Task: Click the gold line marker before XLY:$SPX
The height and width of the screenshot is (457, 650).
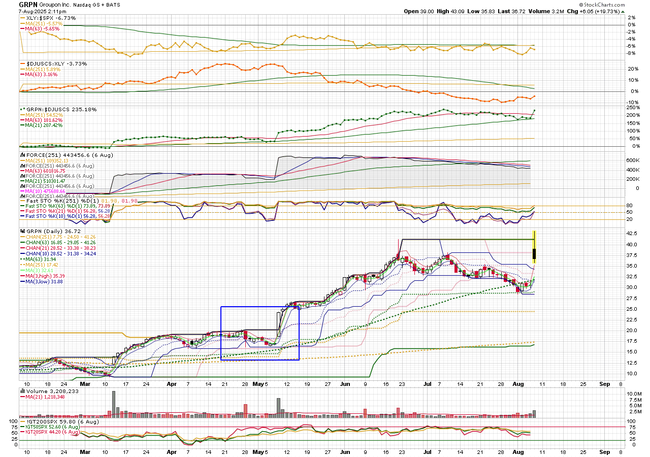Action: pos(22,18)
